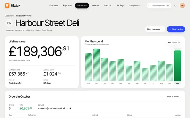Click the accounts@harbourstreetdeli.co.uk contact email
The image size is (190, 118).
tap(54, 108)
